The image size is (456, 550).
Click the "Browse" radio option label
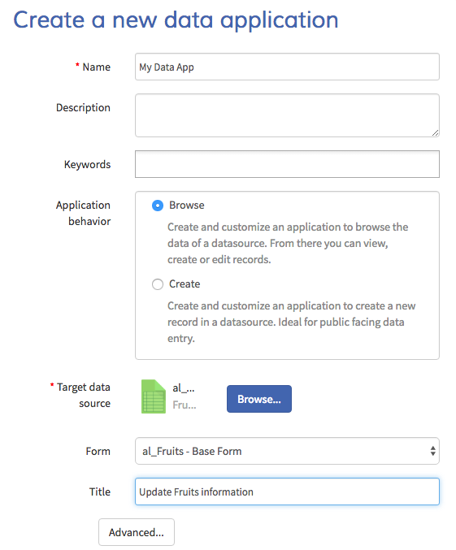(186, 206)
